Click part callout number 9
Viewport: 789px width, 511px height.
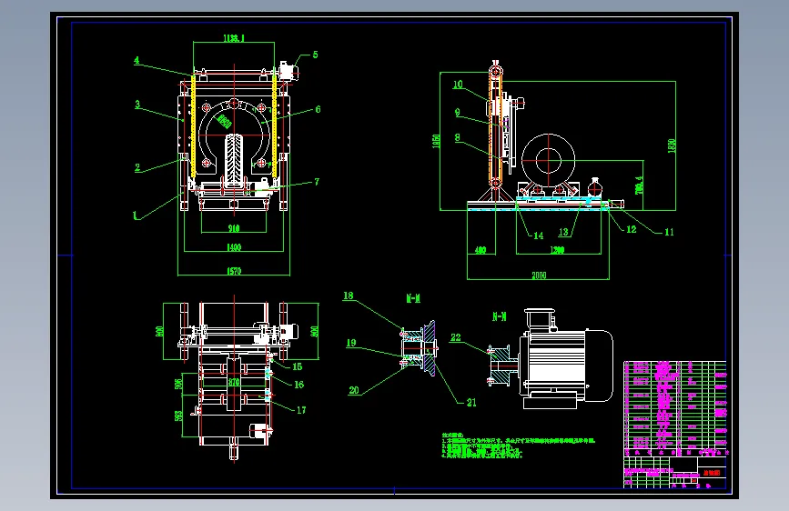tap(458, 113)
